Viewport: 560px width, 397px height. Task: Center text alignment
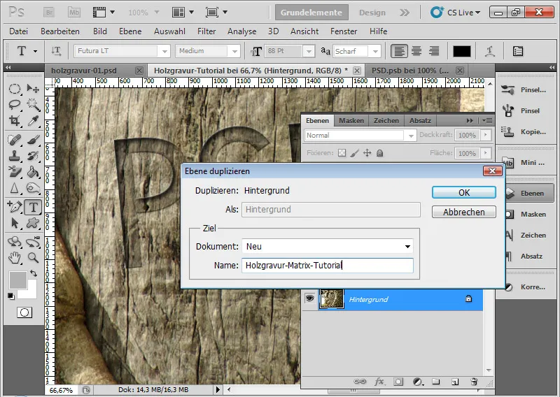click(x=416, y=51)
